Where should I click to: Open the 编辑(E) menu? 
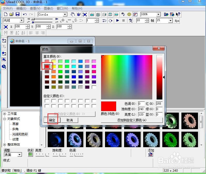coord(21,9)
